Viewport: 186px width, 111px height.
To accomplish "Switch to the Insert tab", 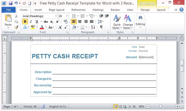I will [38, 10].
